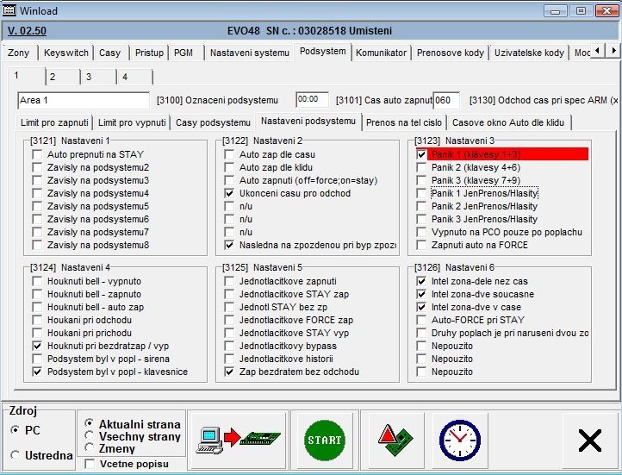Click the Winload title bar icon
This screenshot has height=475, width=622.
(11, 10)
